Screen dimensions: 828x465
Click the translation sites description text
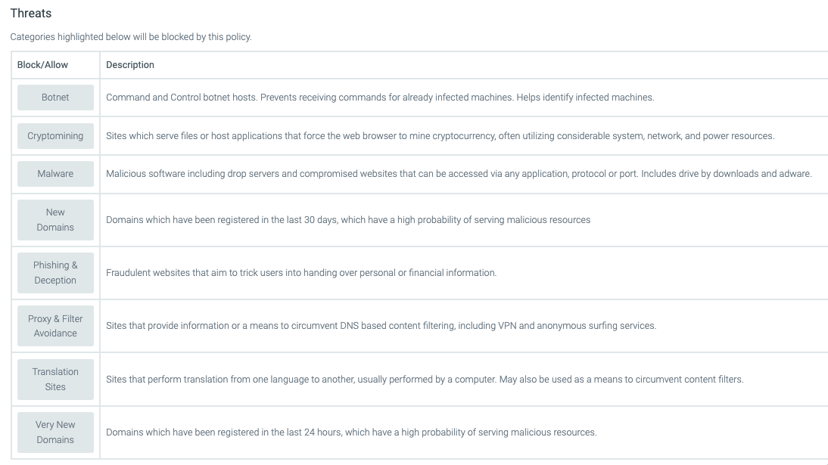coord(425,380)
